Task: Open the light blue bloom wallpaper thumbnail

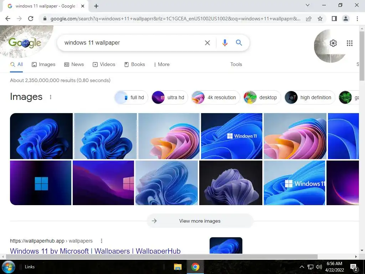Action: click(x=106, y=136)
